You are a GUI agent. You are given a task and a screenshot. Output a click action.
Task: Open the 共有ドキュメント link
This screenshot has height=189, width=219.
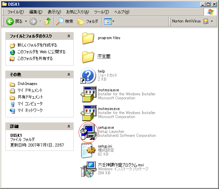30,97
